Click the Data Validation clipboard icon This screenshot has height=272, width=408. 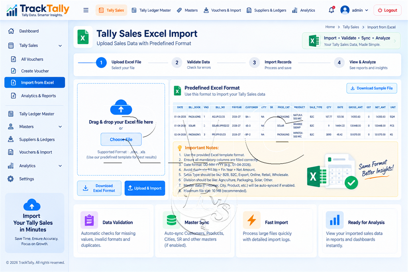(x=89, y=220)
